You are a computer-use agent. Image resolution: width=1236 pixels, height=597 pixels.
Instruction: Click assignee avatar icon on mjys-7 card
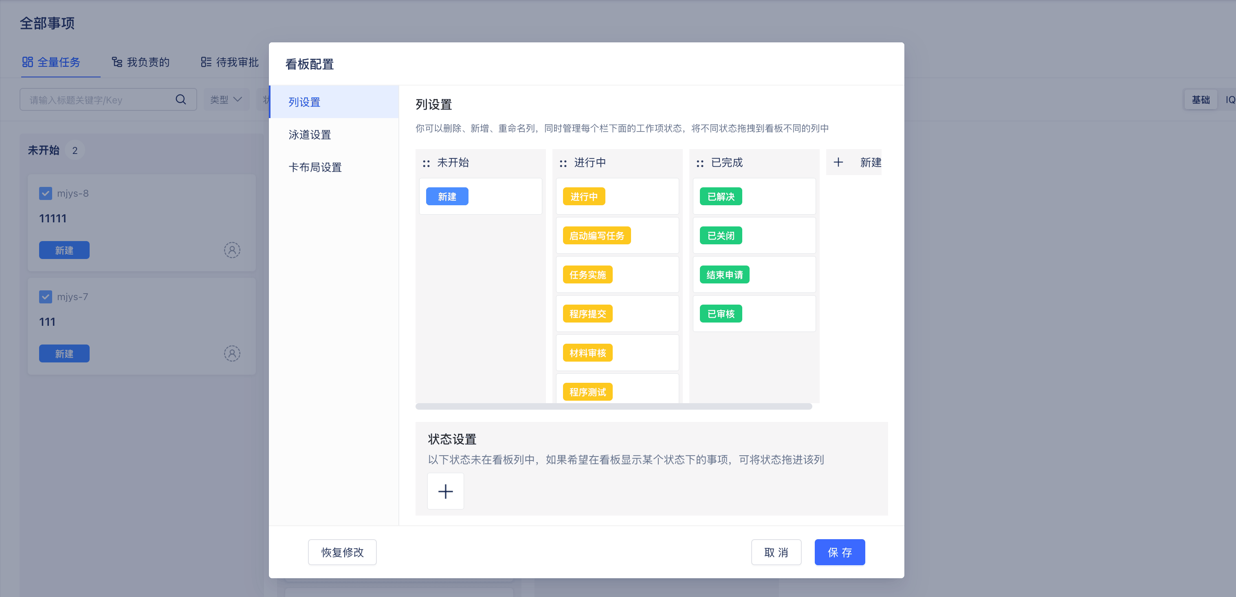(232, 353)
